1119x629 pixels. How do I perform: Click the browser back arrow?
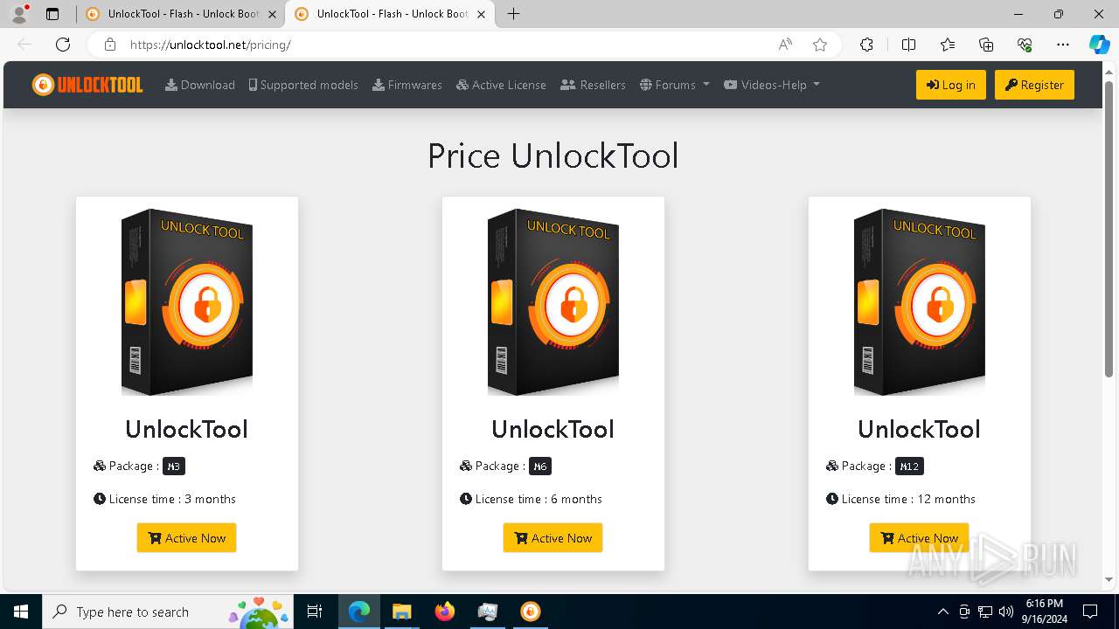tap(24, 45)
